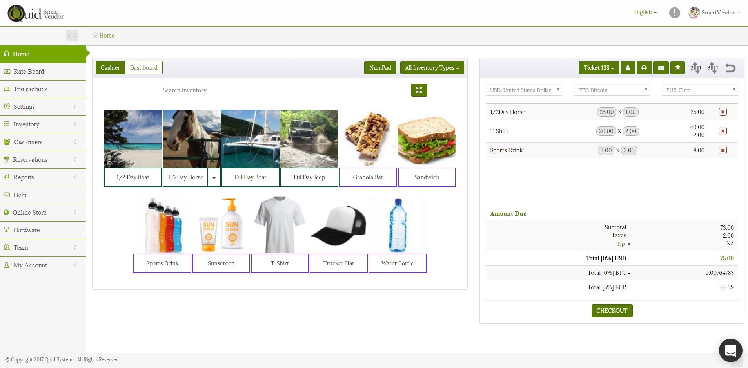Viewport: 748px width, 368px height.
Task: Expand the 1/2Day Horse item options arrow
Action: pos(214,177)
